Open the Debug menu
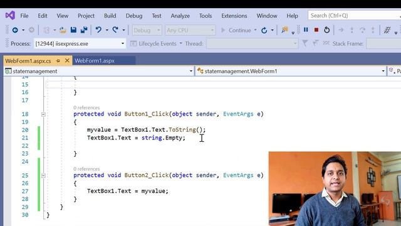401x226 pixels. [x=133, y=16]
